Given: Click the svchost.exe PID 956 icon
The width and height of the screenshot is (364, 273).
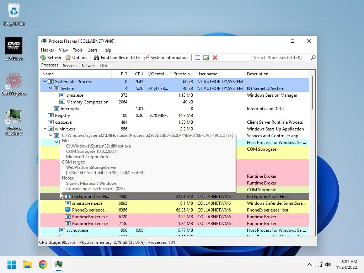Looking at the screenshot, I should pos(62,230).
